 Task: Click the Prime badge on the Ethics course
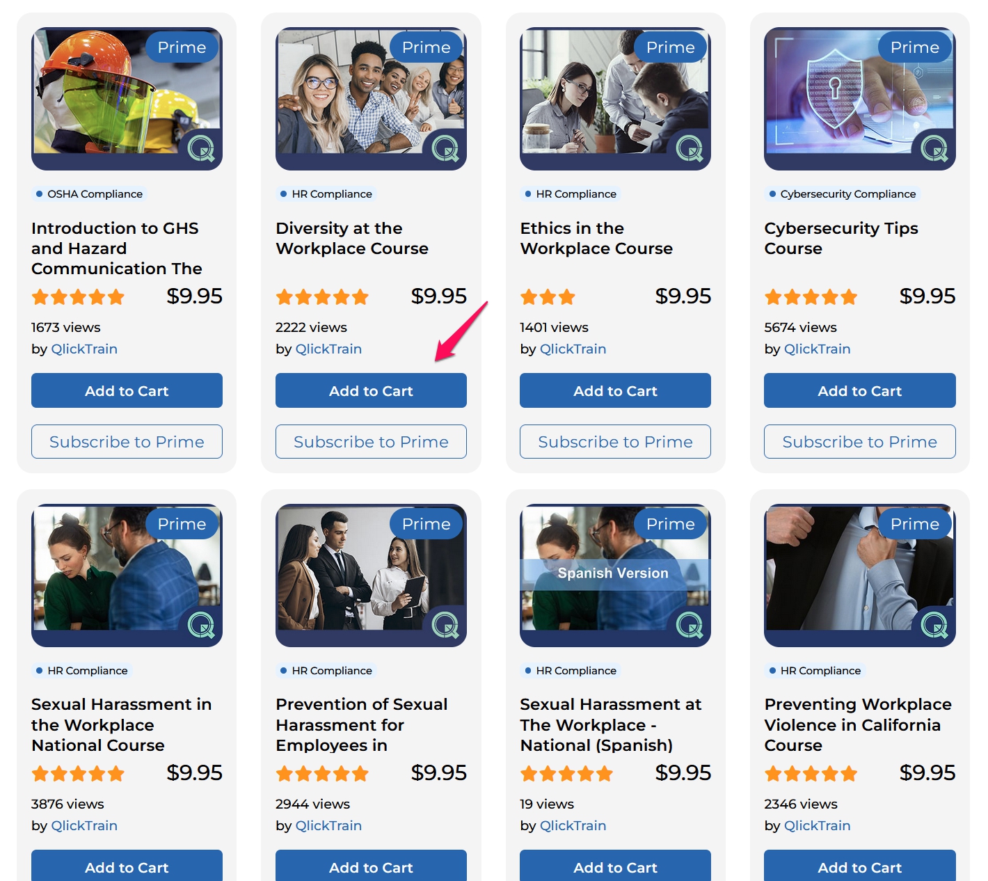(671, 47)
